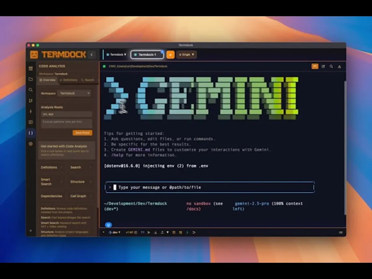Viewport: 372px width, 279px height.
Task: Switch to the Overview tab
Action: [x=47, y=80]
